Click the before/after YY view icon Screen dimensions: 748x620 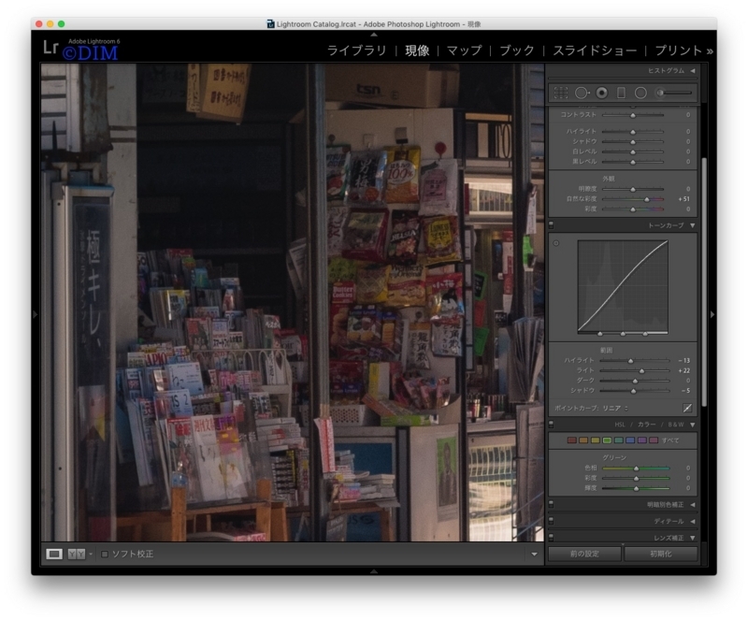pyautogui.click(x=76, y=554)
